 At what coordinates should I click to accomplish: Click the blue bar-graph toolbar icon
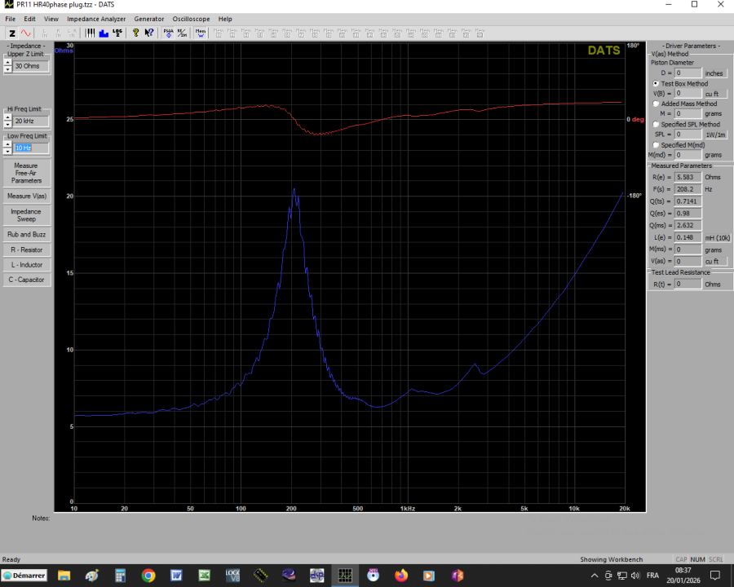point(103,33)
